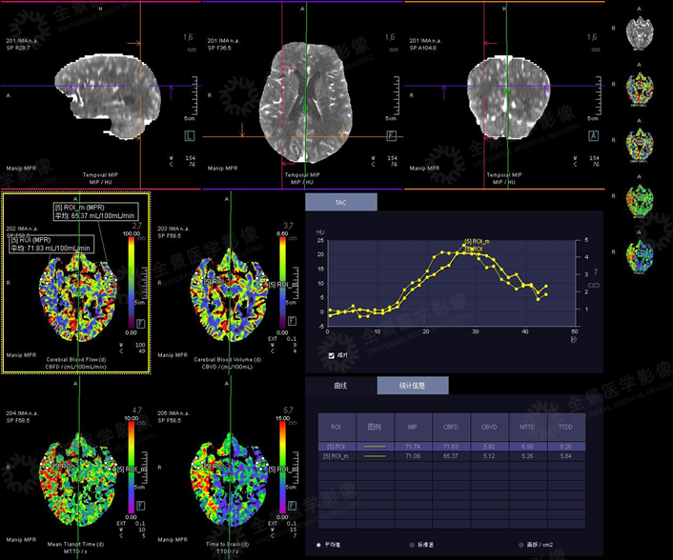The width and height of the screenshot is (673, 560).
Task: Click the CBFD column header in table
Action: [x=451, y=426]
